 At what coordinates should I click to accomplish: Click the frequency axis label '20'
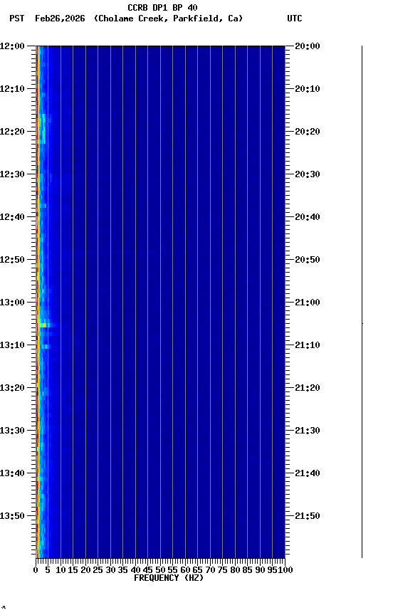point(85,570)
